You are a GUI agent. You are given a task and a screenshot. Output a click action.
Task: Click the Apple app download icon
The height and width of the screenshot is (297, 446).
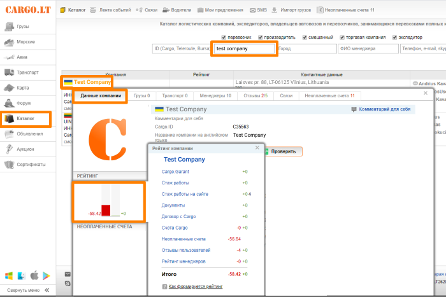pyautogui.click(x=34, y=275)
